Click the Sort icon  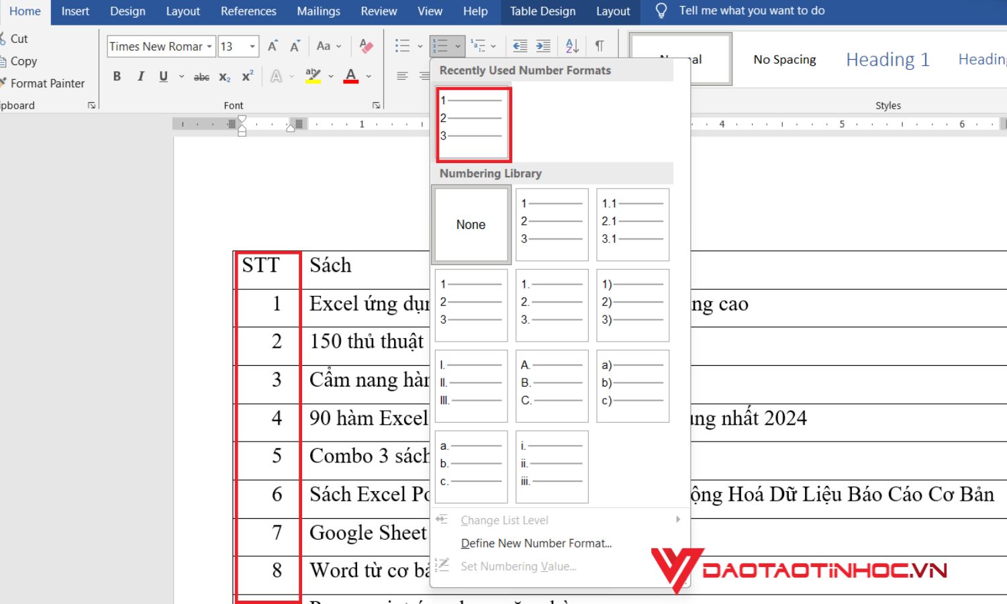coord(571,46)
